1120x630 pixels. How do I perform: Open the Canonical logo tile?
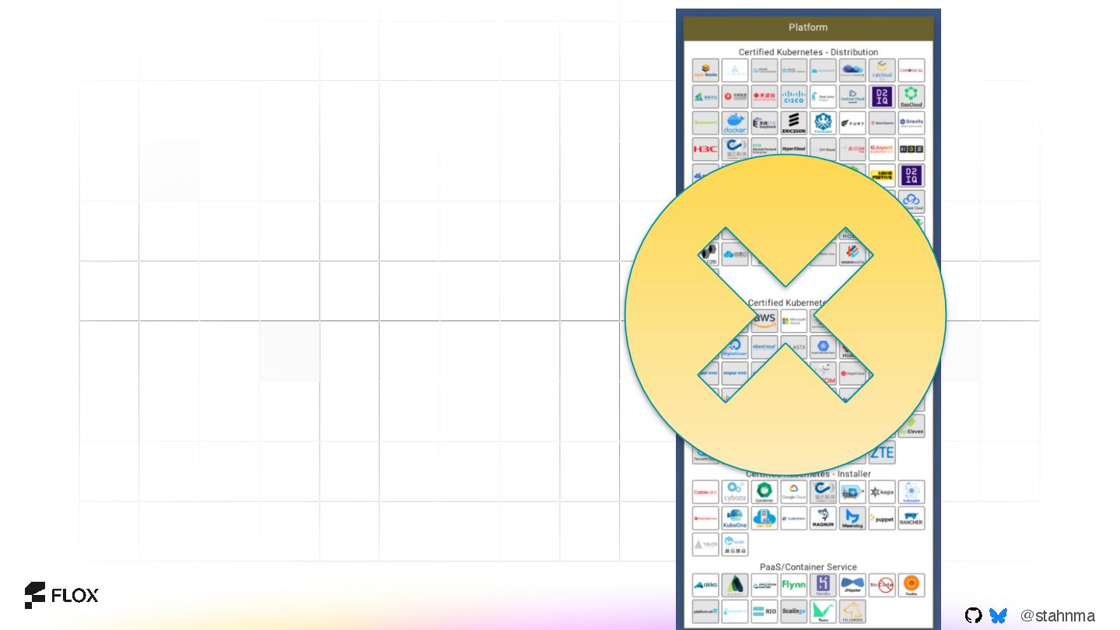point(912,70)
